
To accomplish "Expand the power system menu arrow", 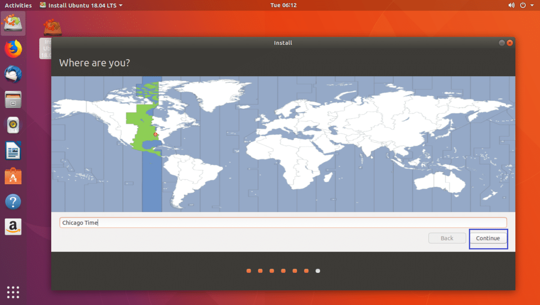I will click(532, 5).
